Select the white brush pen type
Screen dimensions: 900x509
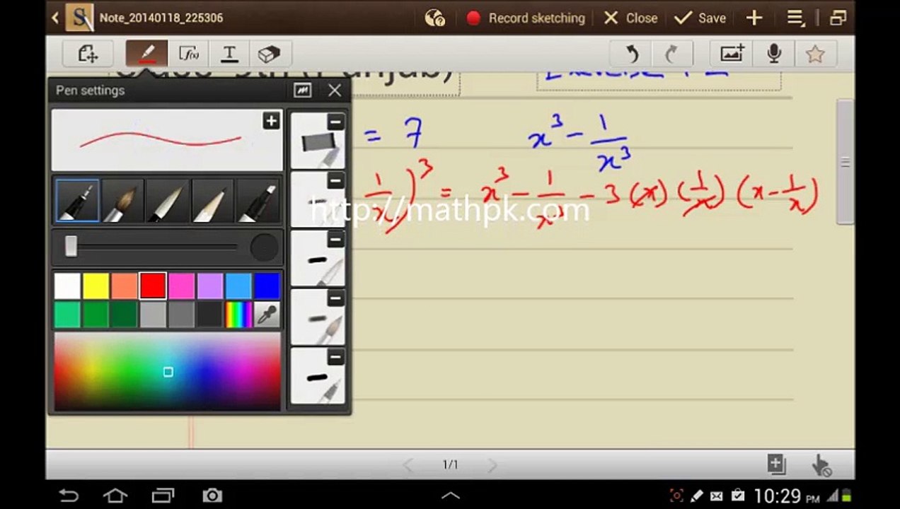click(167, 201)
